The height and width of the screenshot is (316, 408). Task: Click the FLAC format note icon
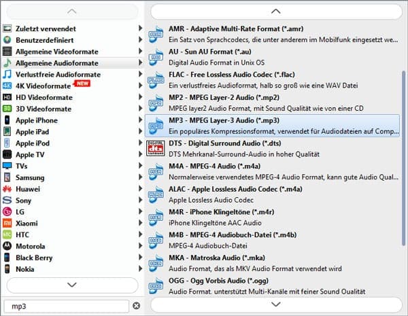pyautogui.click(x=156, y=80)
